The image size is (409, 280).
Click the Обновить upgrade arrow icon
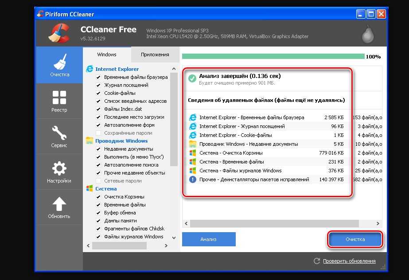coord(59,204)
